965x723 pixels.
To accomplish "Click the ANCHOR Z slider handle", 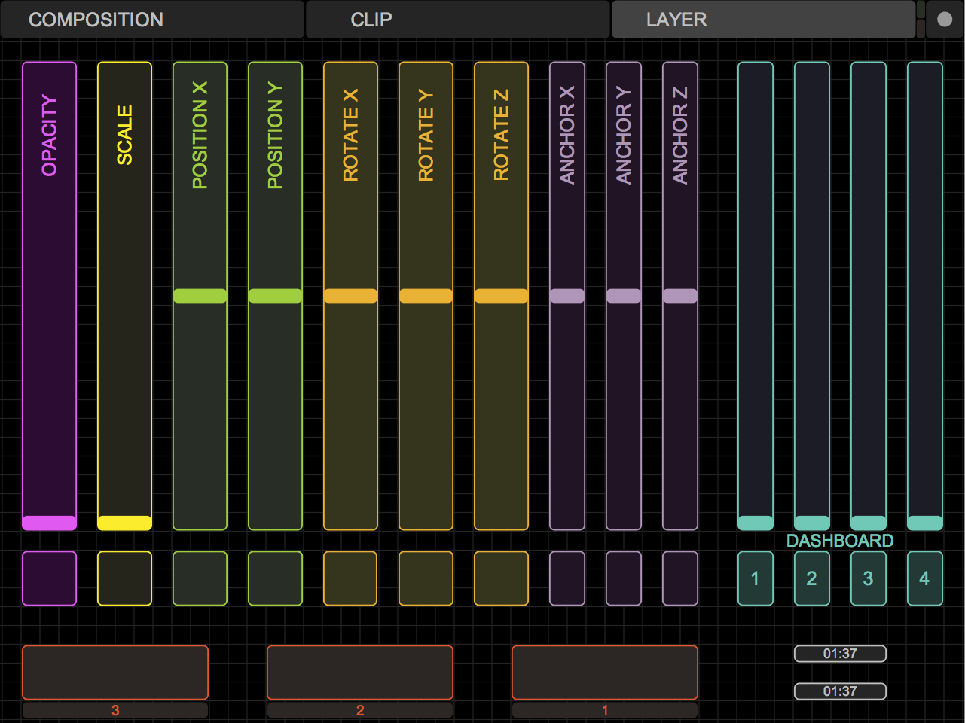I will (x=679, y=296).
